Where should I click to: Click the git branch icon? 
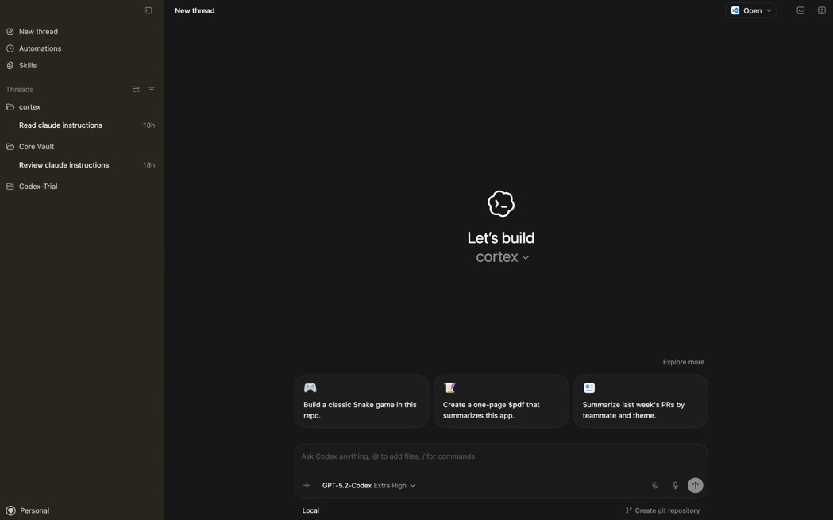[x=628, y=510]
